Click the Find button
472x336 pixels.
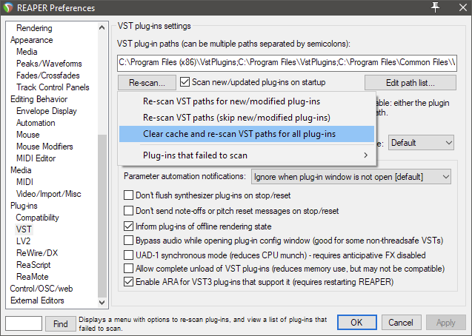61,323
